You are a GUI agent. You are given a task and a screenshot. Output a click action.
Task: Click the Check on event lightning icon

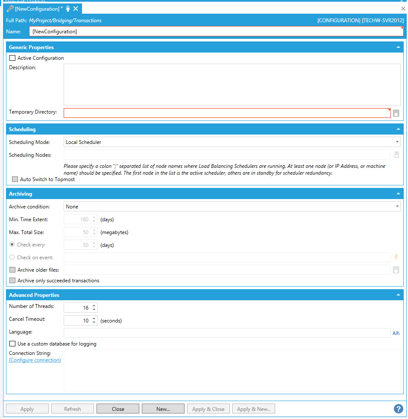coord(396,257)
